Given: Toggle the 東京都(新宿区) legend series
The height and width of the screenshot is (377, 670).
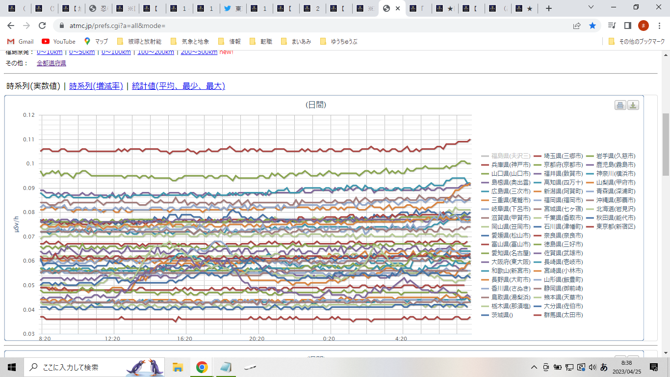Looking at the screenshot, I should point(611,226).
